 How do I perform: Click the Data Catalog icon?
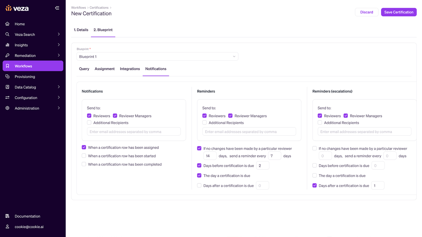(8, 87)
